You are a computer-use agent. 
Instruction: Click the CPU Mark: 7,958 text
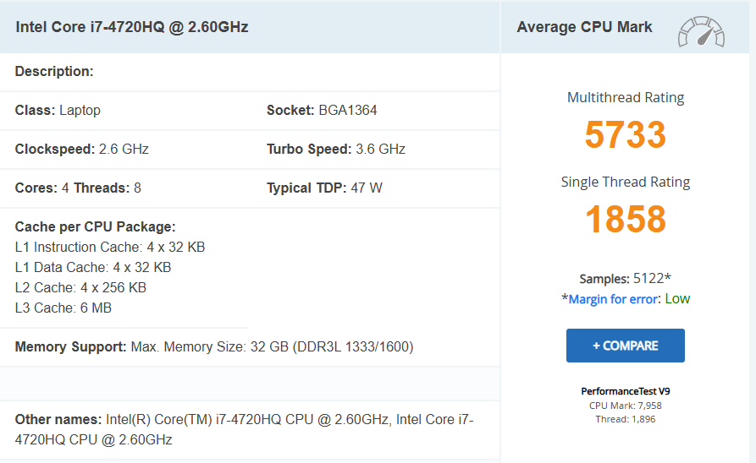(625, 406)
